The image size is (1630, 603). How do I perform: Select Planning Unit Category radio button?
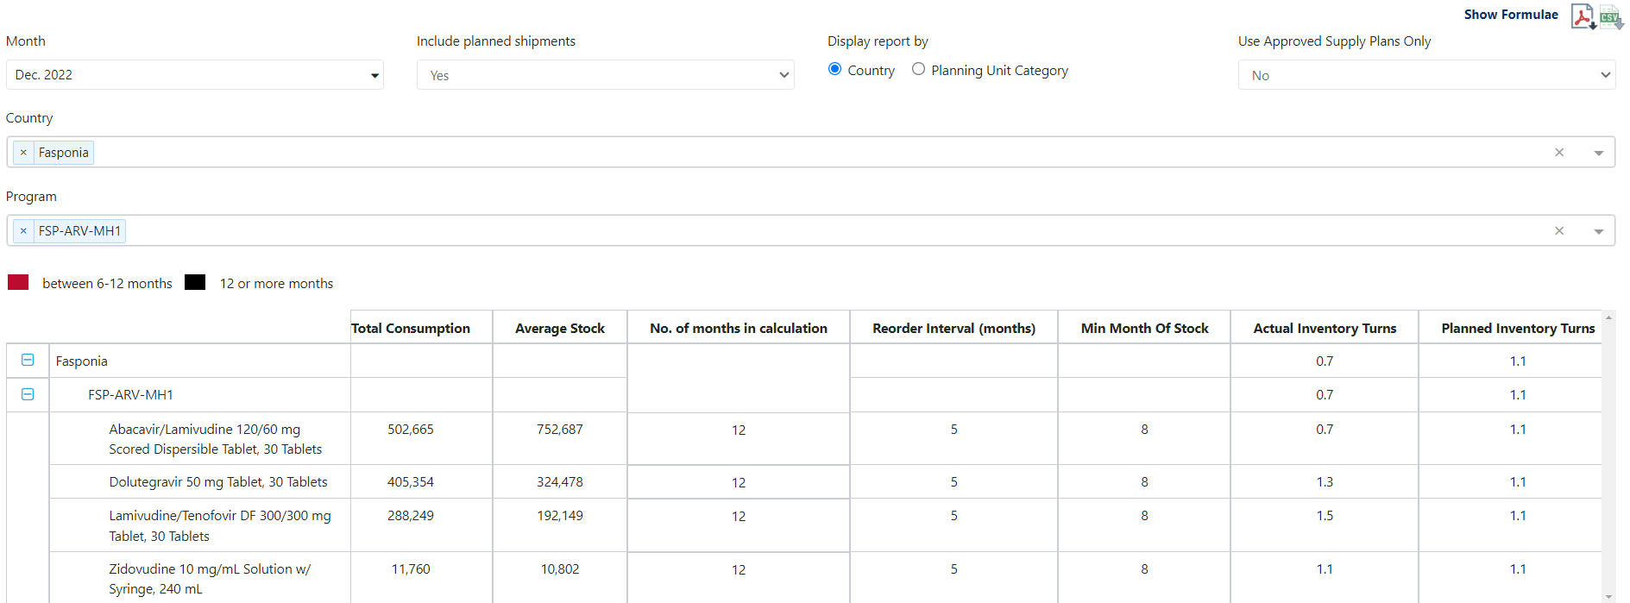pos(918,69)
